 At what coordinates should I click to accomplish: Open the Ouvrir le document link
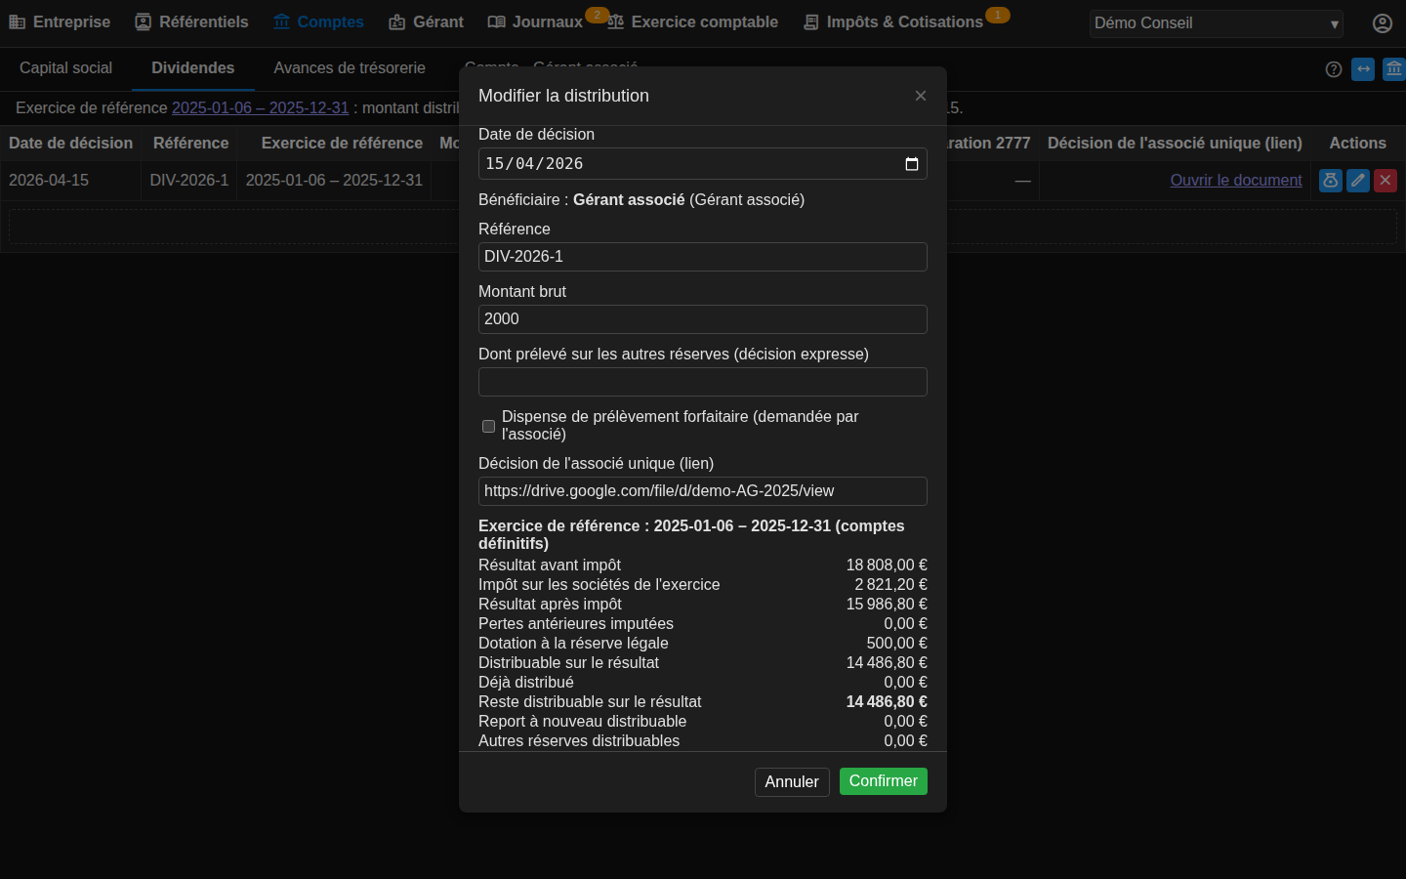[1236, 181]
